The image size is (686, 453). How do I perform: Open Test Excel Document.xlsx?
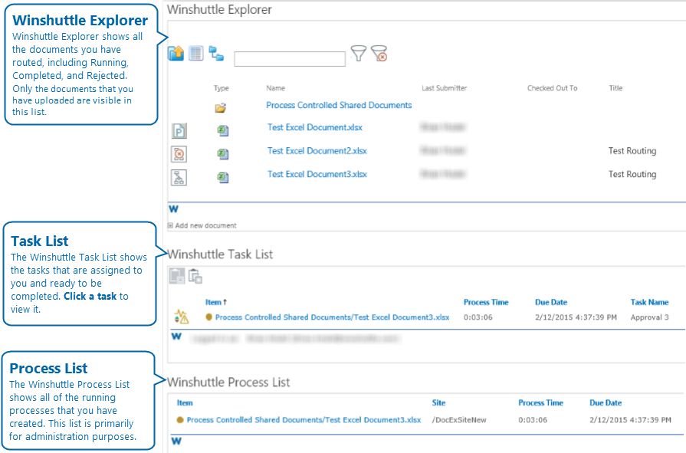point(315,127)
